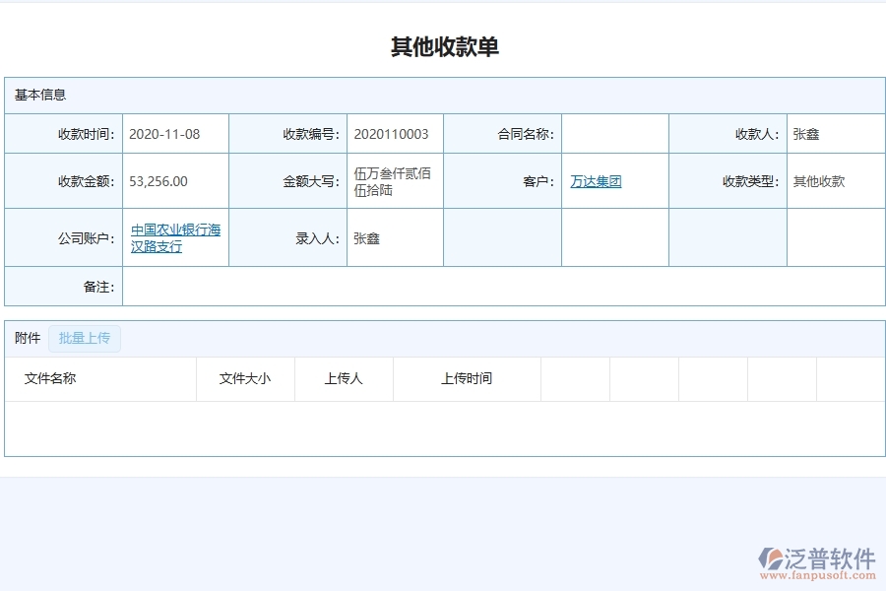Click the 批量上传 batch upload button
This screenshot has height=591, width=886.
point(85,338)
